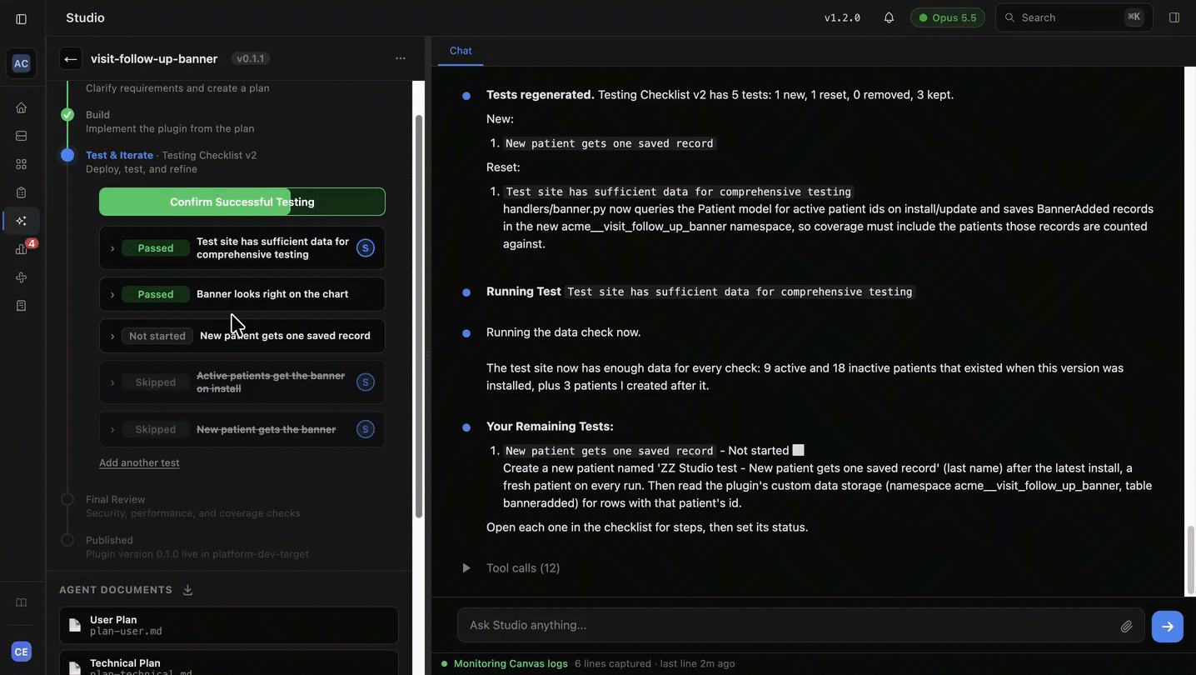Click the left panel scrollbar
The width and height of the screenshot is (1196, 675).
coord(418,317)
